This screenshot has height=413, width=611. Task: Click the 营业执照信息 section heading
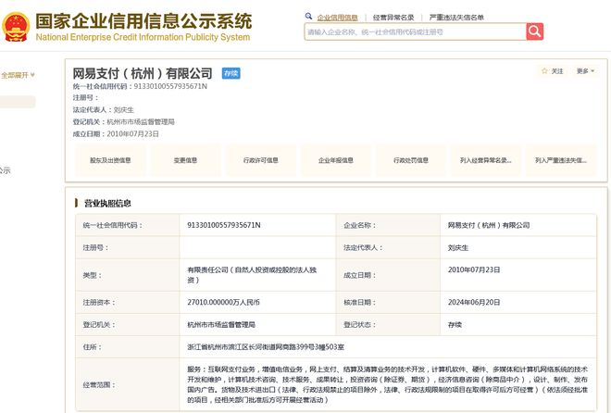click(107, 203)
